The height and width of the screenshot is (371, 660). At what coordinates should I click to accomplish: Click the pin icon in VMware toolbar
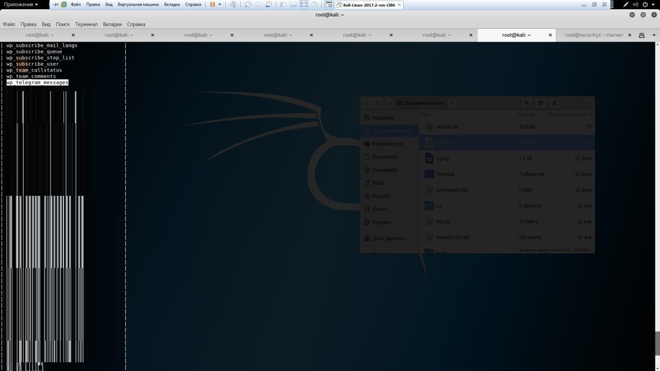tap(55, 4)
